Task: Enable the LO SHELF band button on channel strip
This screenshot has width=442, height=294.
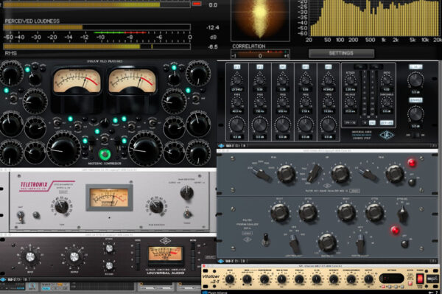Action: (x=236, y=67)
